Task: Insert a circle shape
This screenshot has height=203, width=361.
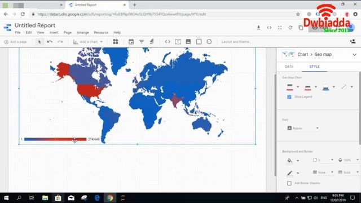Action: tap(209, 42)
